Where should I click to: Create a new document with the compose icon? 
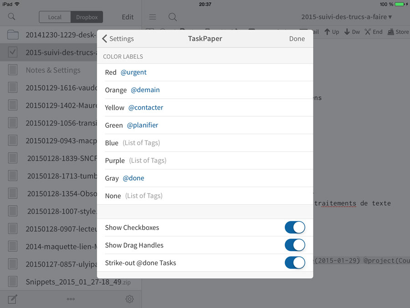pos(12,299)
